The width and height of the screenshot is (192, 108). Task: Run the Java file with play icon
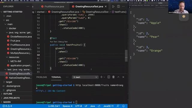point(113,7)
